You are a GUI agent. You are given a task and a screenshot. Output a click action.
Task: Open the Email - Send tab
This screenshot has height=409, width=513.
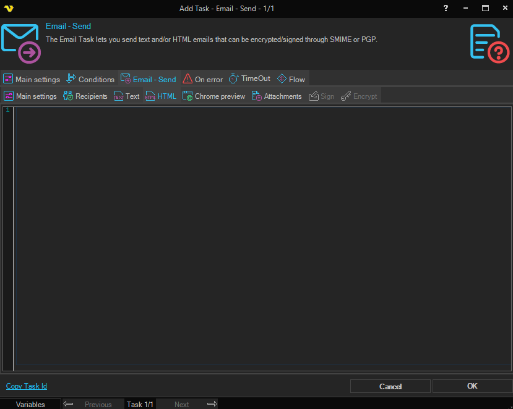point(149,79)
